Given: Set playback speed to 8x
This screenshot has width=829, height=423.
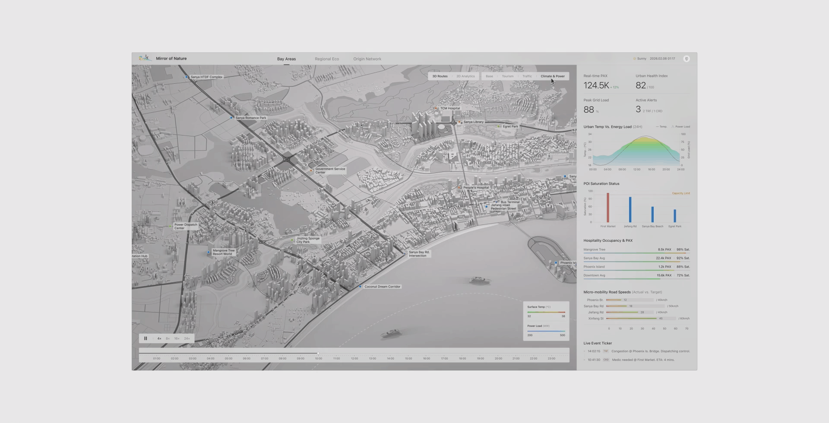Looking at the screenshot, I should coord(168,339).
